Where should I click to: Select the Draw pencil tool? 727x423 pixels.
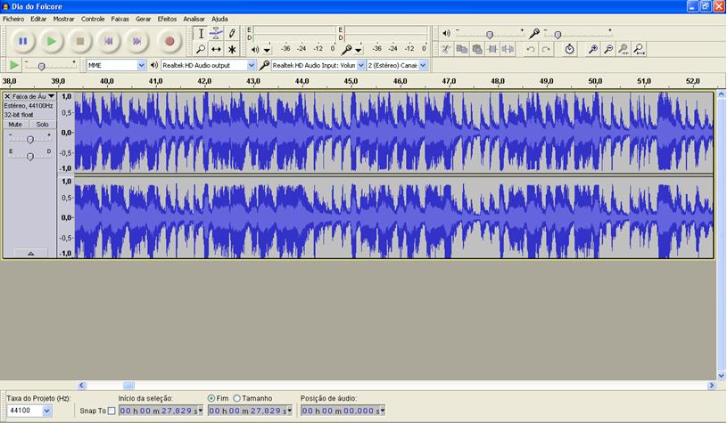(x=232, y=33)
